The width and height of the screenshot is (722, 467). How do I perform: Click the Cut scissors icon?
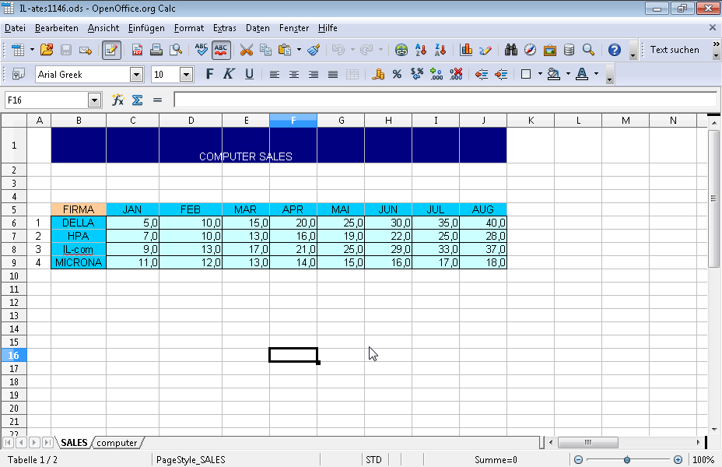(247, 50)
